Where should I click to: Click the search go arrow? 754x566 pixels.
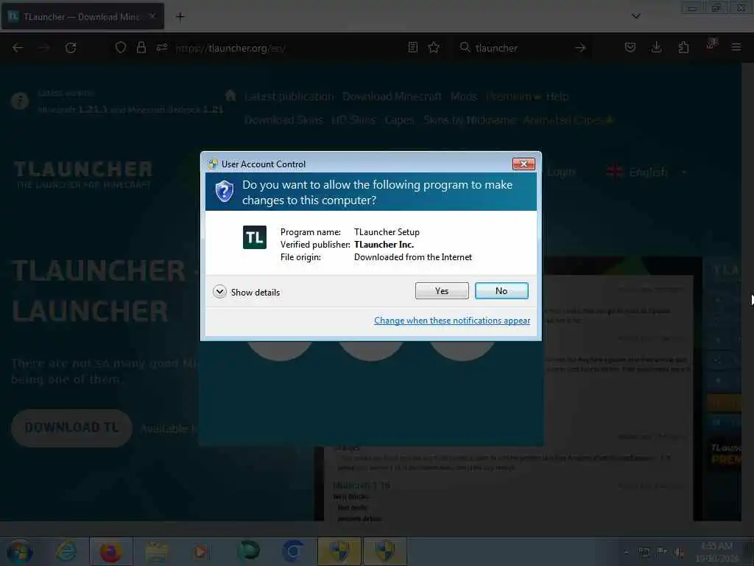tap(580, 48)
